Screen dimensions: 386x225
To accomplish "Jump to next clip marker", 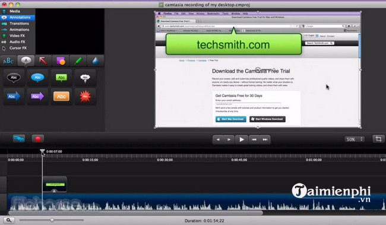I will (x=265, y=140).
